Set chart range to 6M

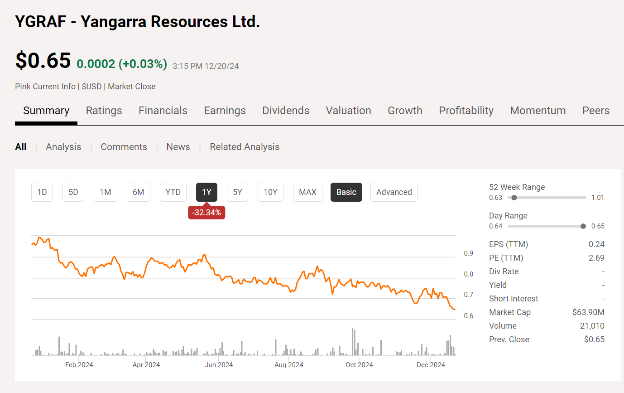[x=138, y=192]
